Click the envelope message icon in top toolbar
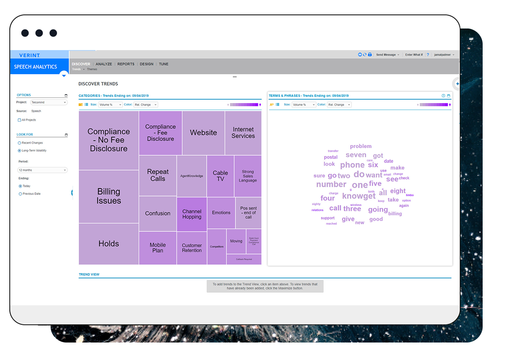515x354 pixels. 360,55
